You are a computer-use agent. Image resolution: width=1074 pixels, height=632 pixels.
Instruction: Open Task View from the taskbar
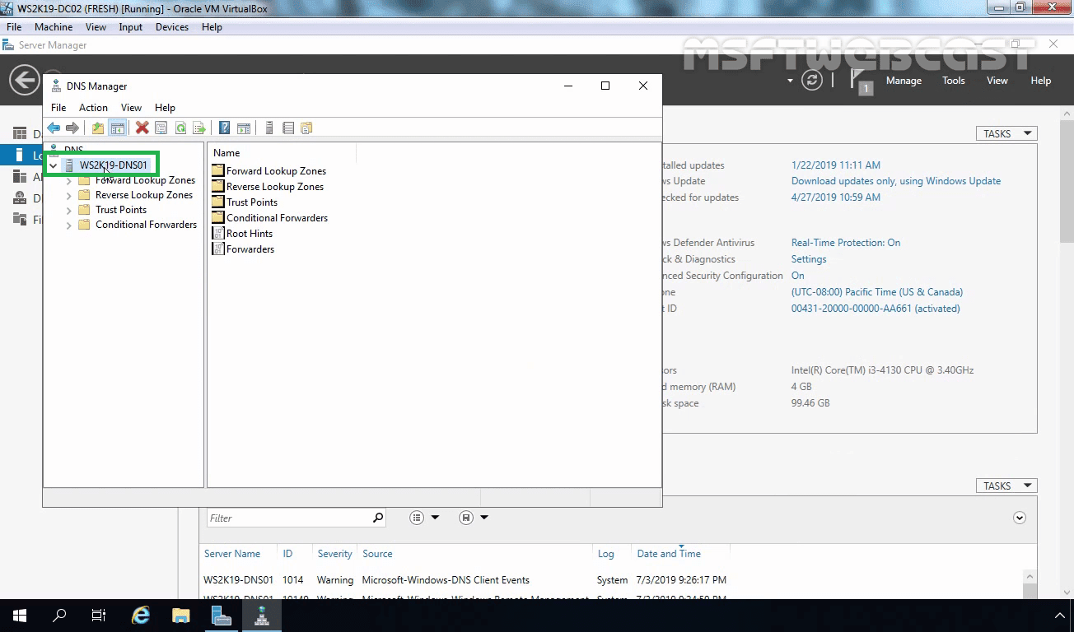99,616
